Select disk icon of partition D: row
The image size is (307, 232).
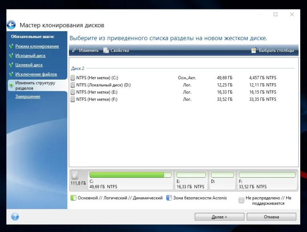pos(73,85)
